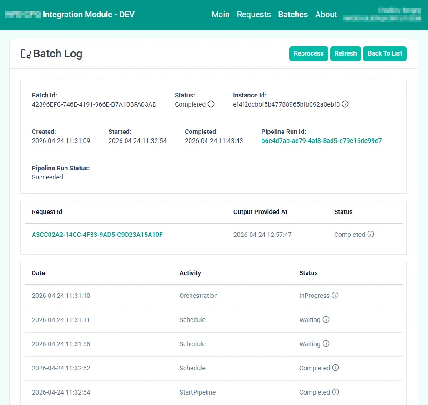Click info icon in request row status
Viewport: 428px width, 405px height.
point(371,234)
